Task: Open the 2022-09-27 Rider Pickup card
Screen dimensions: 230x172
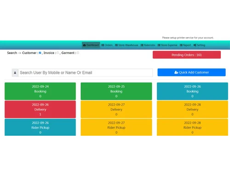Action: coord(116,127)
